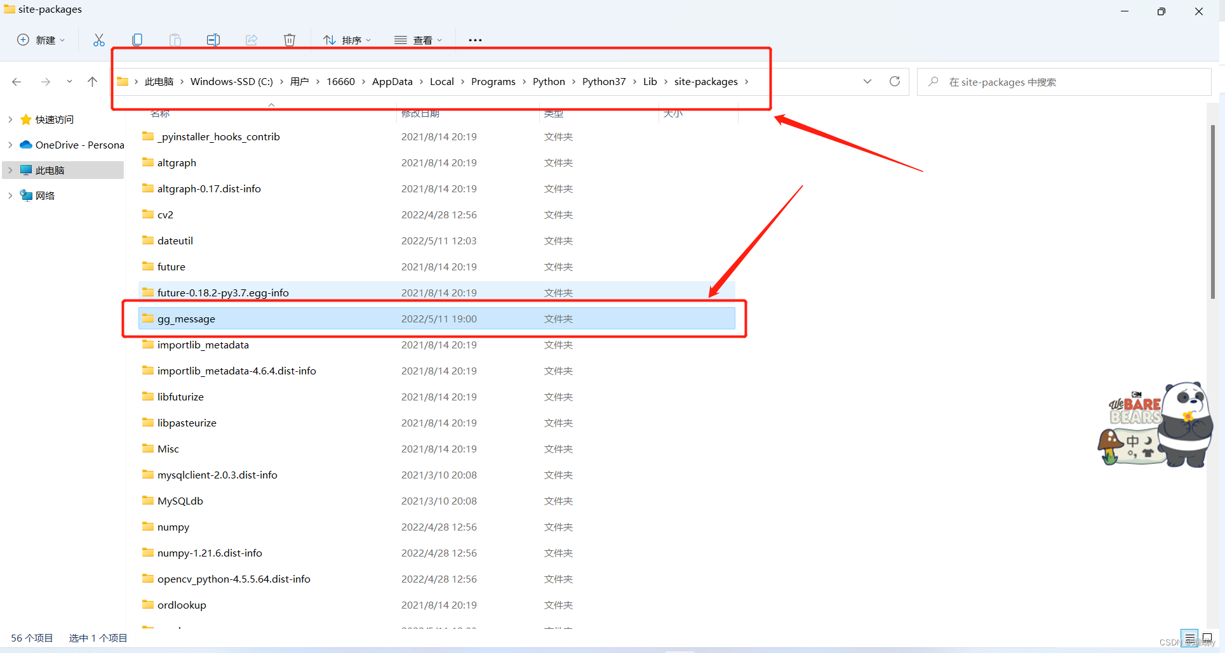This screenshot has height=653, width=1225.
Task: Click the Cut scissors icon
Action: click(x=99, y=40)
